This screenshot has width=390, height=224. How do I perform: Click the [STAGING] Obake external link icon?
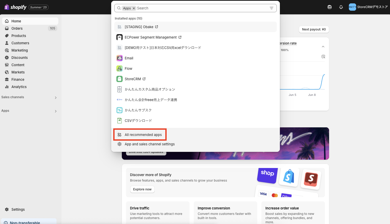(156, 27)
